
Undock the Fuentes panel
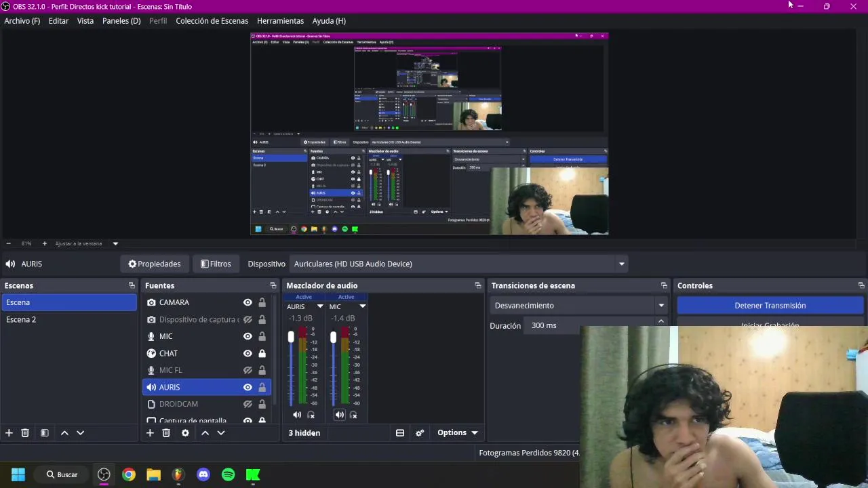(x=273, y=286)
